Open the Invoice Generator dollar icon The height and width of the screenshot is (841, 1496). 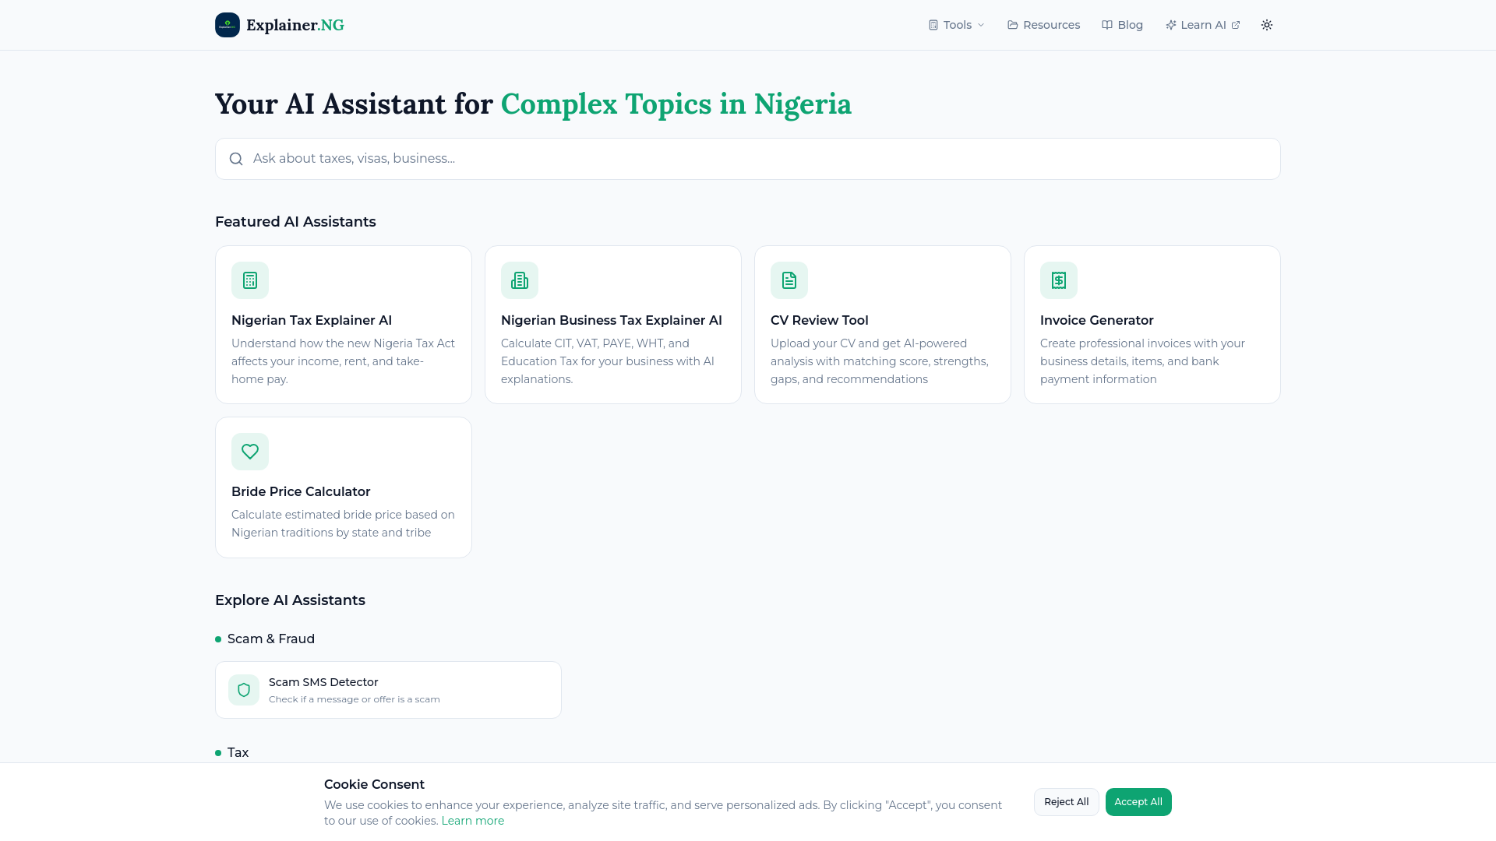tap(1058, 280)
